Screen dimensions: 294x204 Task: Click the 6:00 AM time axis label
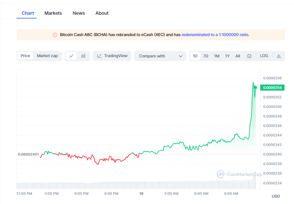(x=201, y=194)
